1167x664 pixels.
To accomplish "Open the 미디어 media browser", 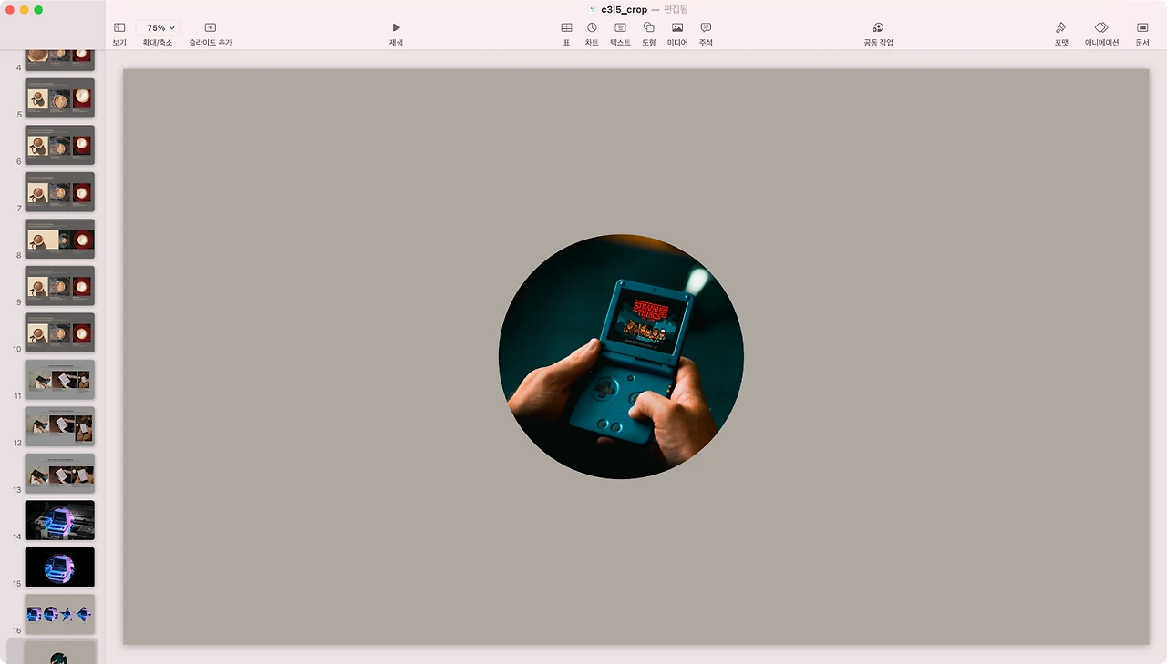I will 677,28.
